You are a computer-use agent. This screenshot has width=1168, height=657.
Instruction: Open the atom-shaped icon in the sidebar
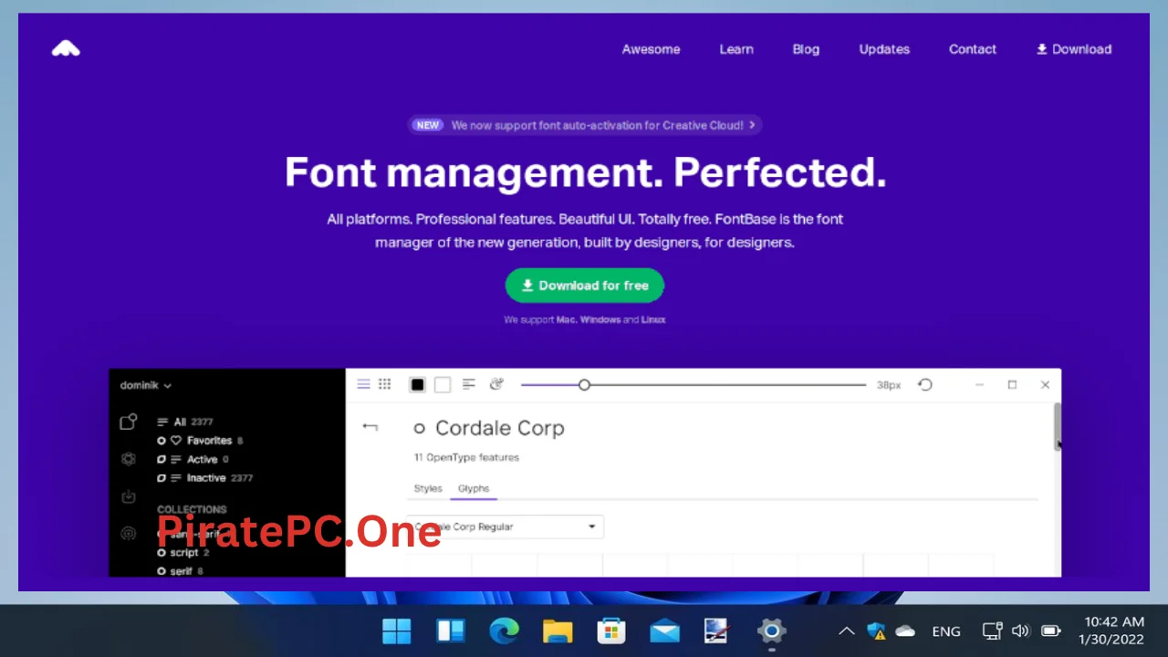click(129, 459)
